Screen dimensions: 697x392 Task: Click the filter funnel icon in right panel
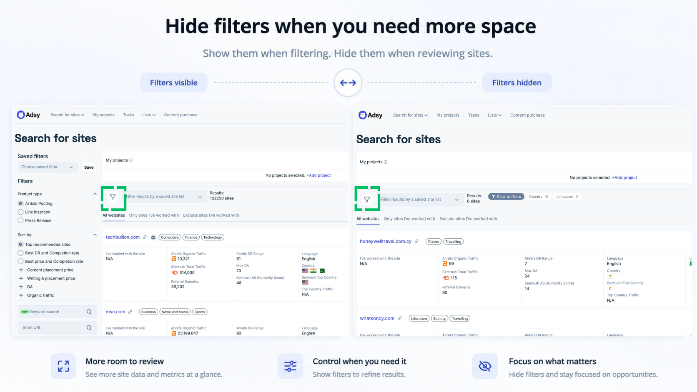pyautogui.click(x=367, y=200)
